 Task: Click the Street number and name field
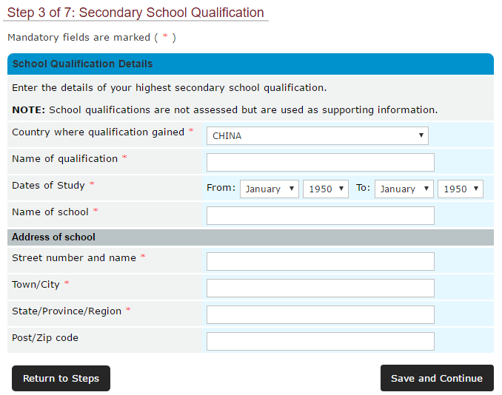tap(320, 261)
